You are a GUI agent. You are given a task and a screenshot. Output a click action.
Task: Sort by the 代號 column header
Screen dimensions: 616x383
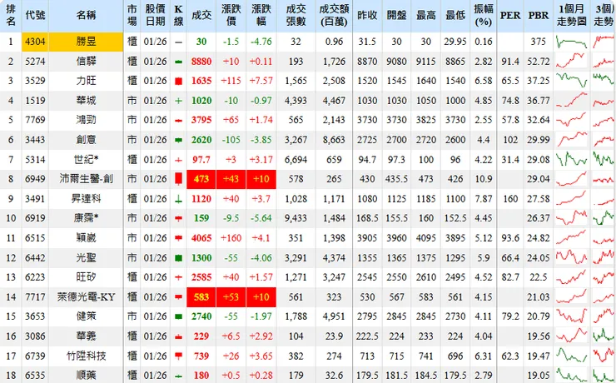click(35, 15)
